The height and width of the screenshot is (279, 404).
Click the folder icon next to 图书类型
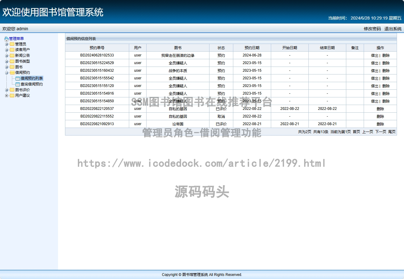[12, 61]
